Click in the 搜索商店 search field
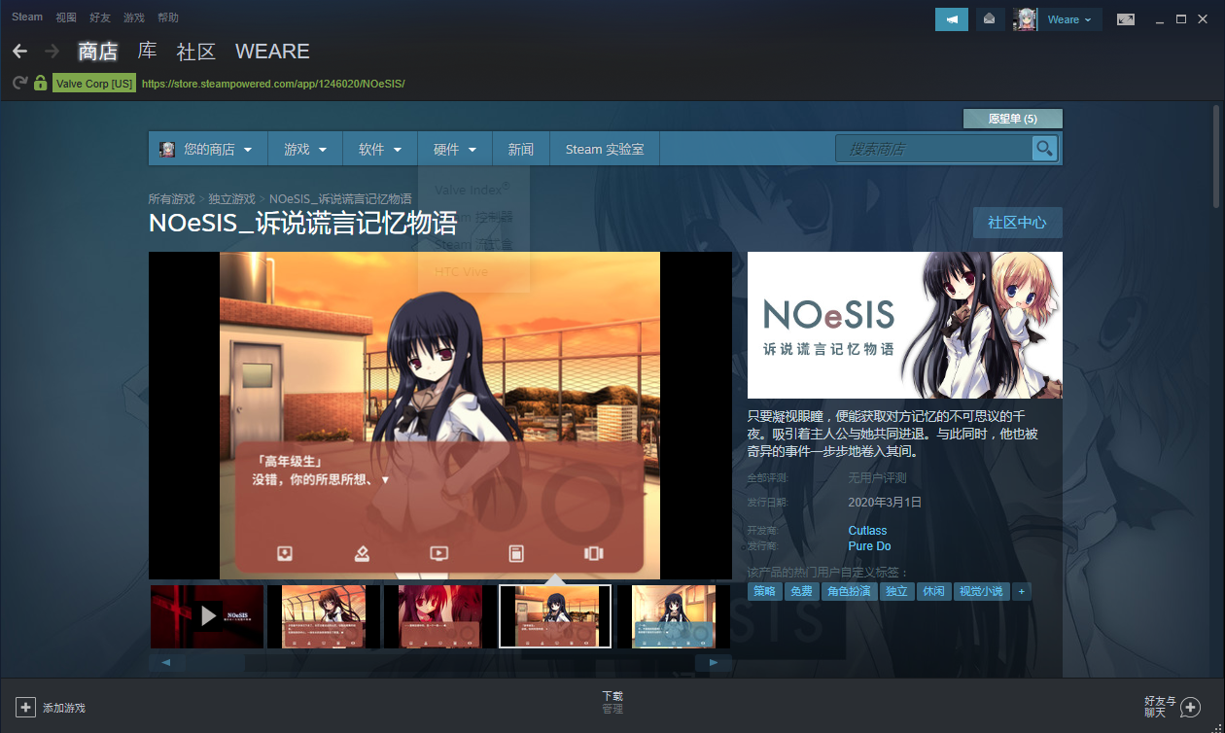 [x=934, y=149]
